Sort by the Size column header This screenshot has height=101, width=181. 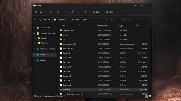click(x=139, y=26)
